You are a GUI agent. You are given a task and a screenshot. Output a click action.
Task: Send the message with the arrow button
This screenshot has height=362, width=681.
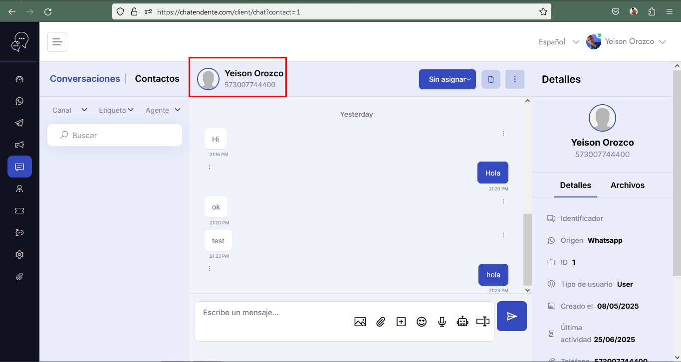[x=512, y=316]
